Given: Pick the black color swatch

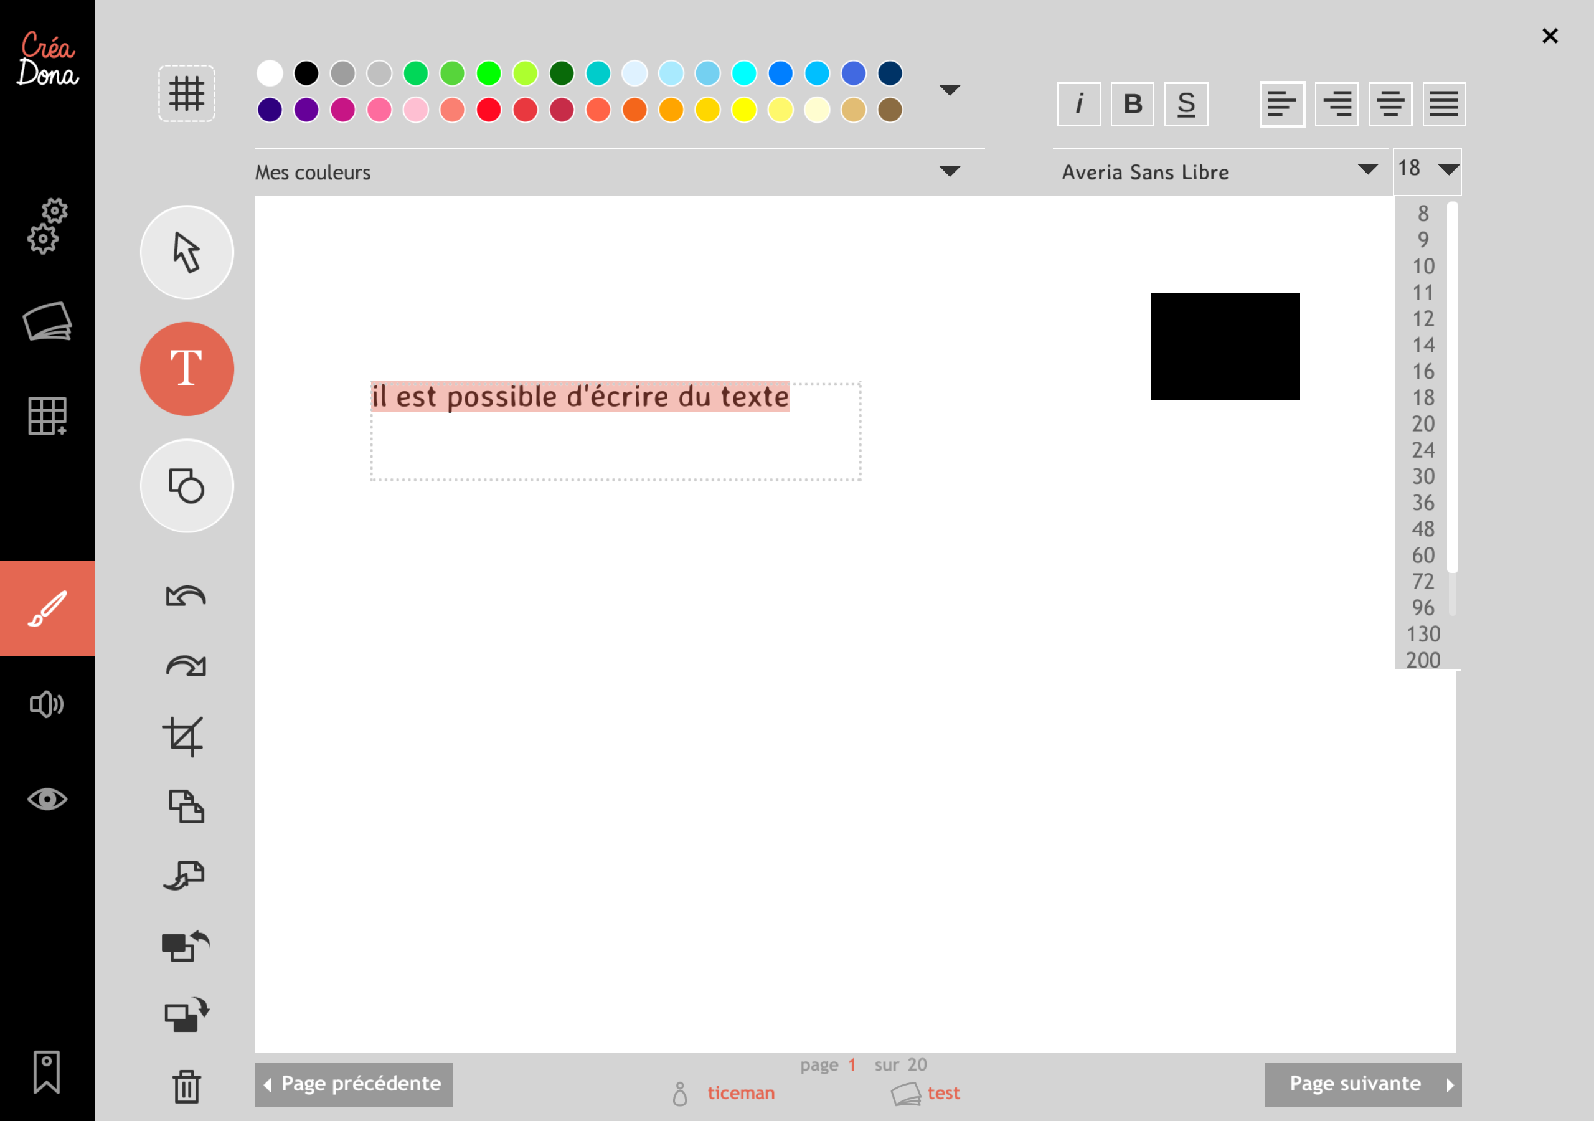Looking at the screenshot, I should pyautogui.click(x=306, y=73).
